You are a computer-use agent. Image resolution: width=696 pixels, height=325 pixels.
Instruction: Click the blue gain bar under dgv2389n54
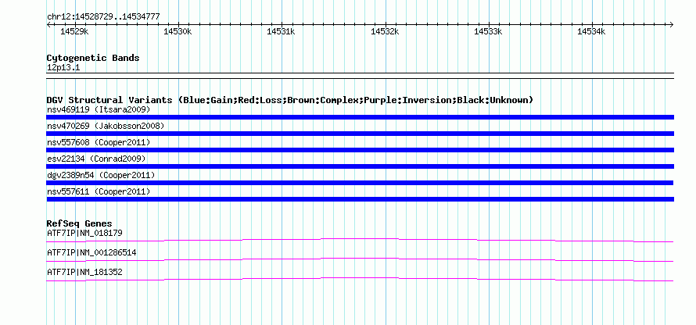tap(360, 183)
